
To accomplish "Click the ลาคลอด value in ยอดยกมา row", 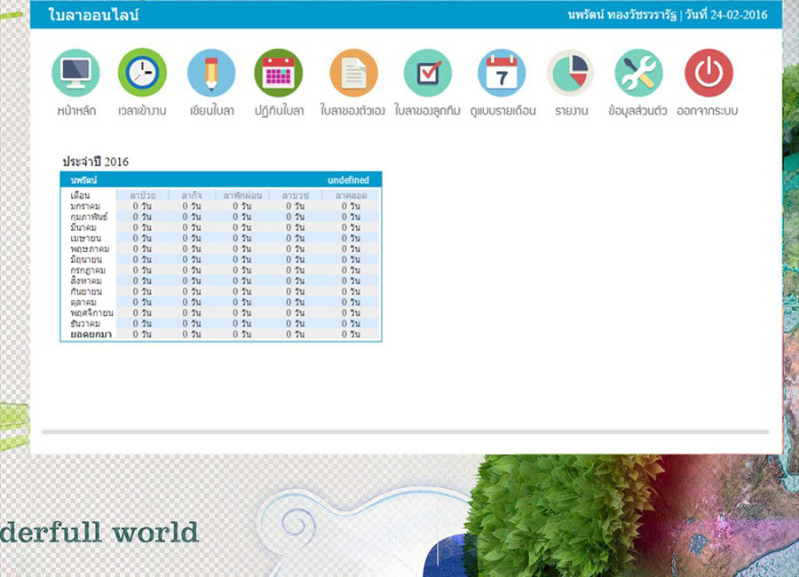I will click(351, 335).
